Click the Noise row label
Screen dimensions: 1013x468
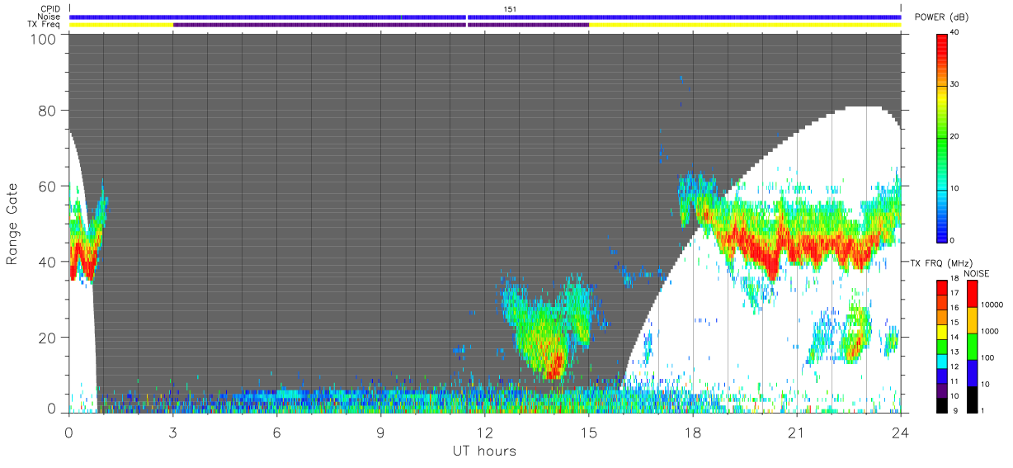pyautogui.click(x=49, y=17)
